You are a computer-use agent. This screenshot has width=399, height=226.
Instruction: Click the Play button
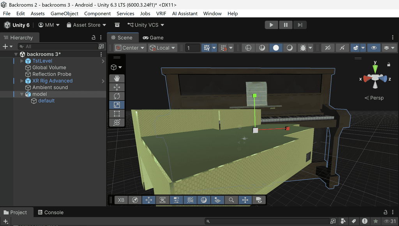(x=271, y=25)
